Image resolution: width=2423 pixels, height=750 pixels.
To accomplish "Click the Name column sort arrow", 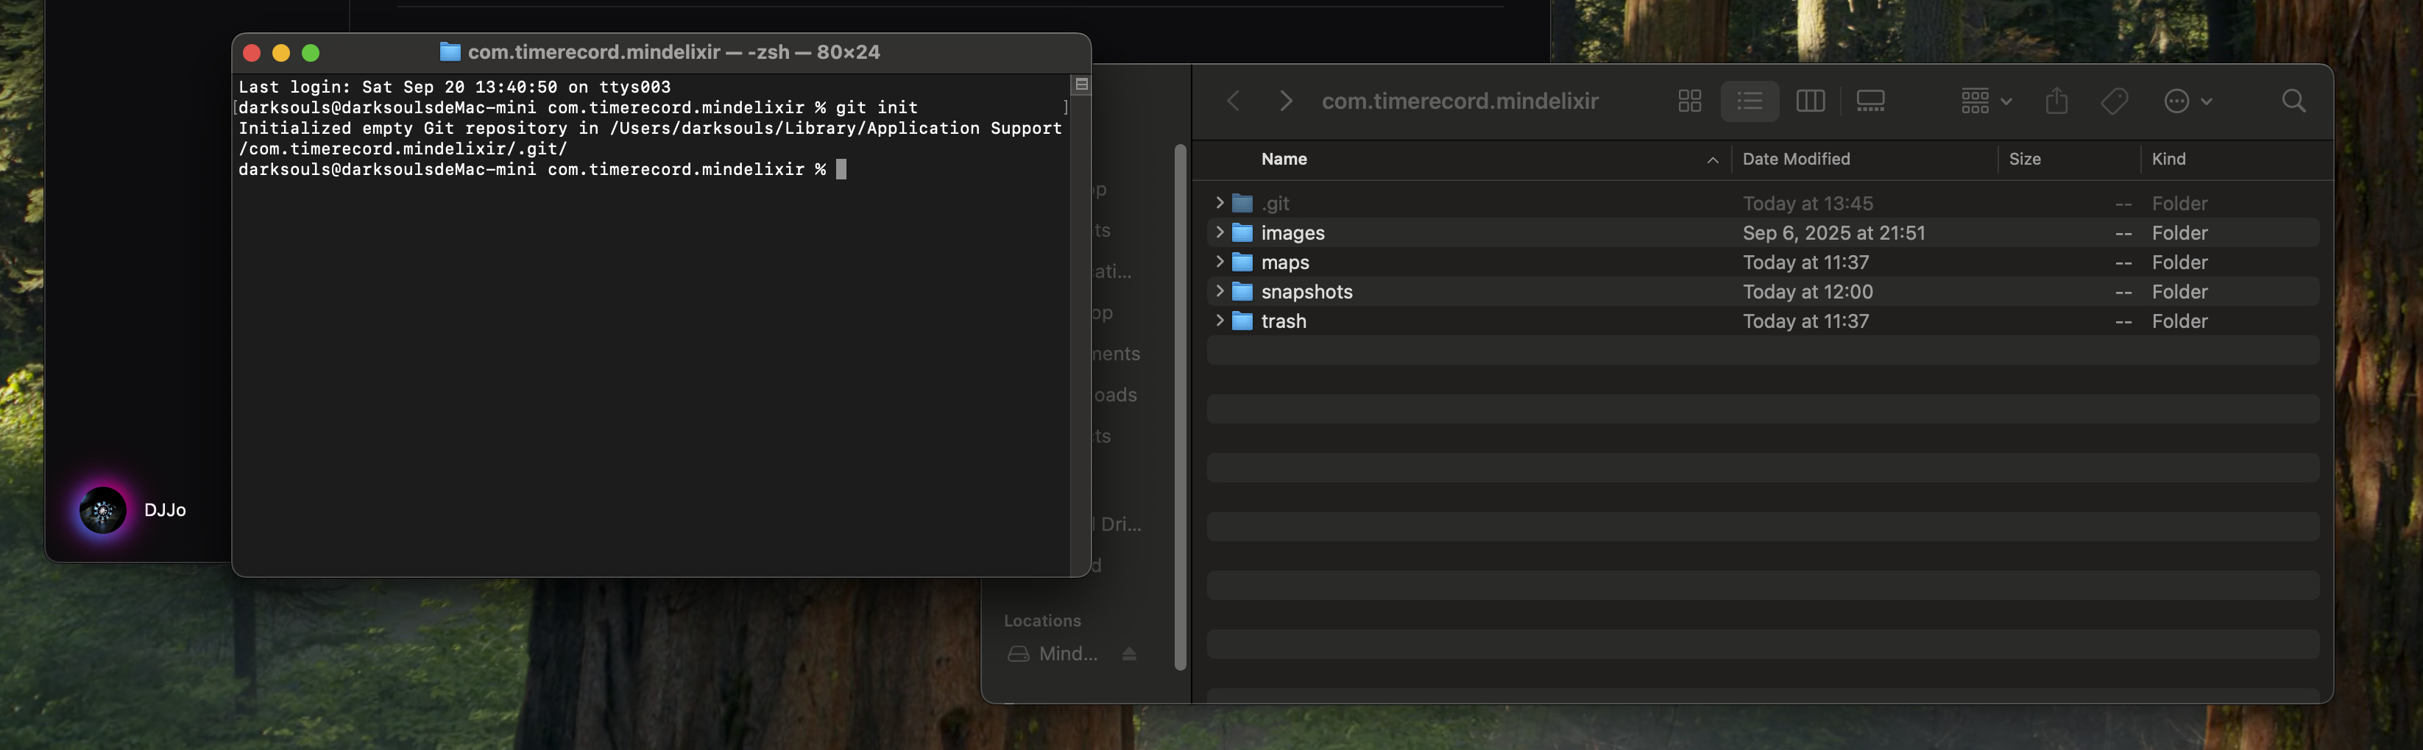I will (x=1712, y=160).
